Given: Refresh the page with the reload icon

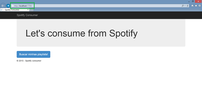Looking at the screenshot, I should 188,6.
